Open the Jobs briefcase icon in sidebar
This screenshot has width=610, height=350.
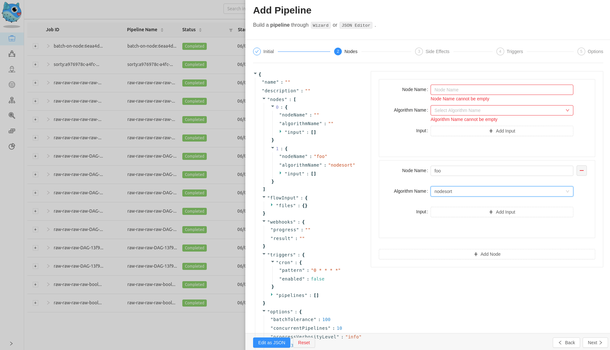click(12, 39)
